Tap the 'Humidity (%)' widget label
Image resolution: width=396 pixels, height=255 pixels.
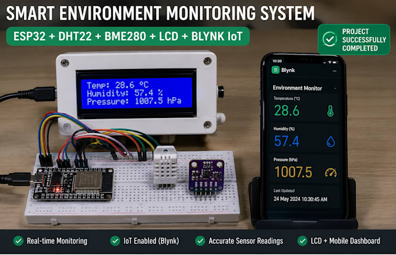(x=284, y=129)
